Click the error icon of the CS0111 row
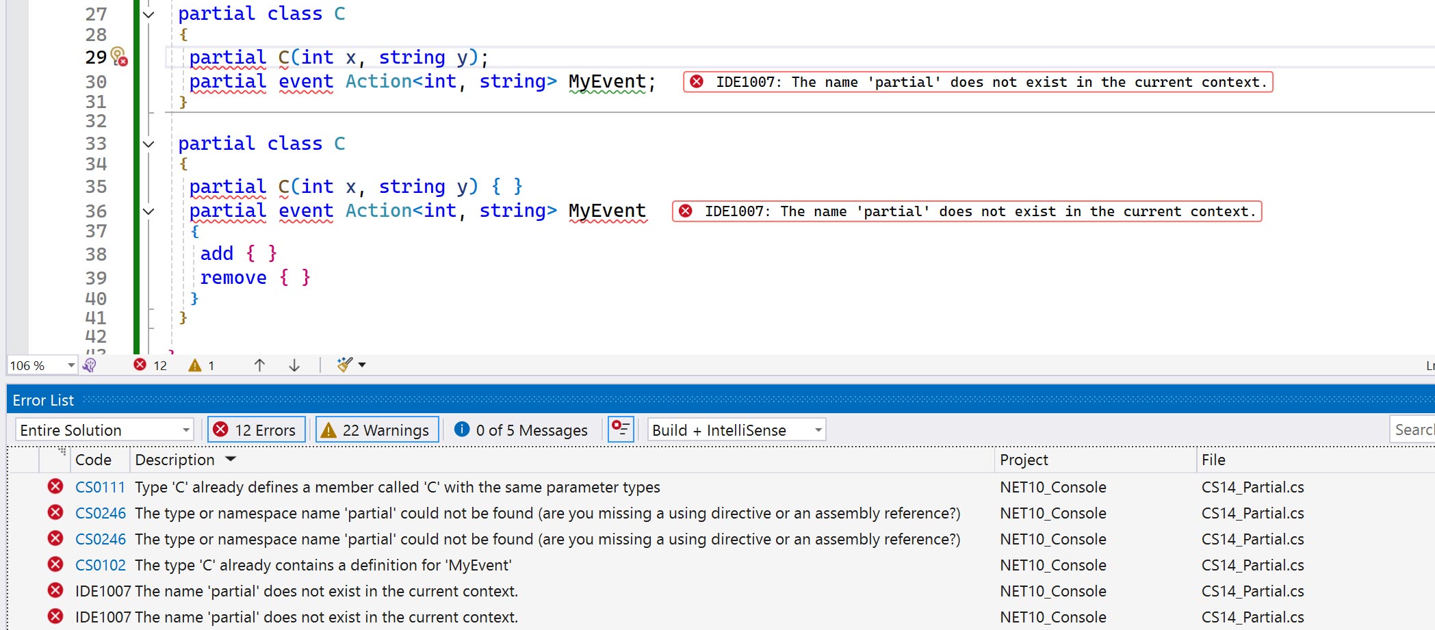Viewport: 1435px width, 630px height. (x=55, y=486)
